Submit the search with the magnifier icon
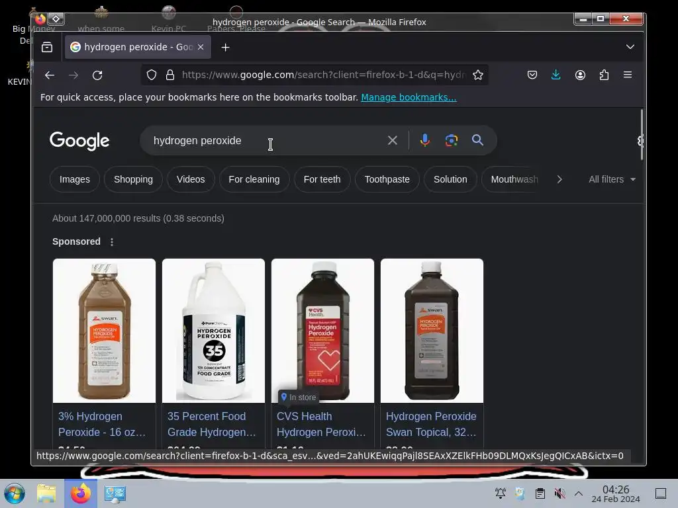 [478, 140]
